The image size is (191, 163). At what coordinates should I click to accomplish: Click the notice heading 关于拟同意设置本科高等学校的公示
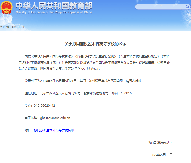95,44
